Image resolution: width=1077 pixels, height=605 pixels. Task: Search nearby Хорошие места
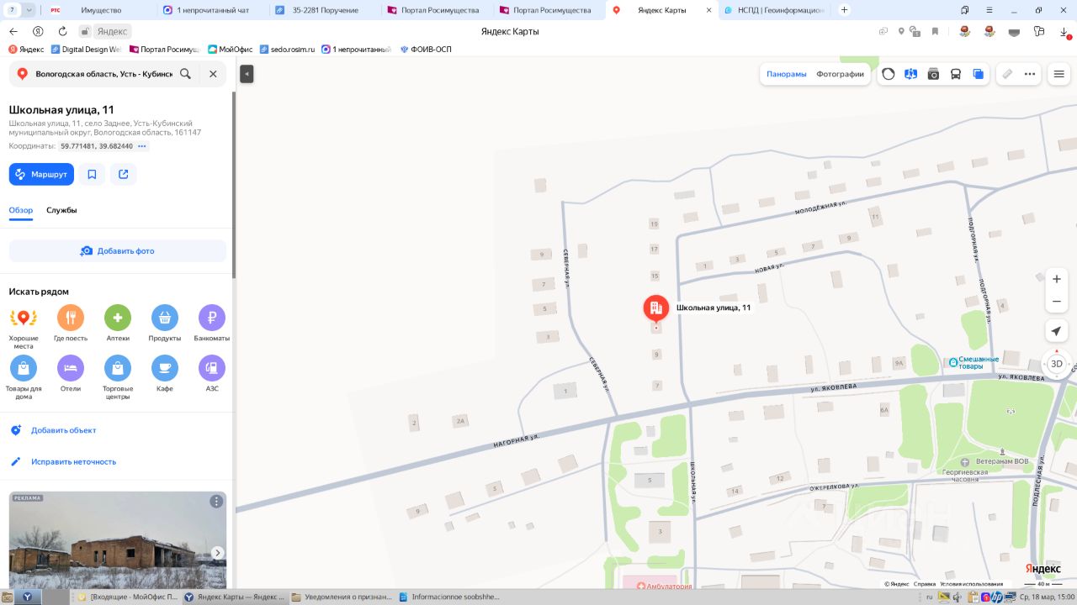pyautogui.click(x=24, y=326)
